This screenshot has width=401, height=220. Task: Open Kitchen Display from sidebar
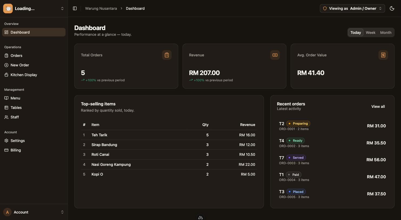[x=34, y=75]
